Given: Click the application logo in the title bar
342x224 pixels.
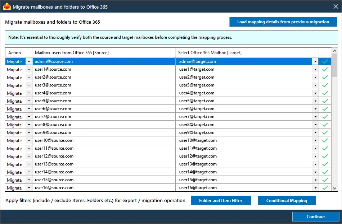Looking at the screenshot, I should click(x=6, y=6).
